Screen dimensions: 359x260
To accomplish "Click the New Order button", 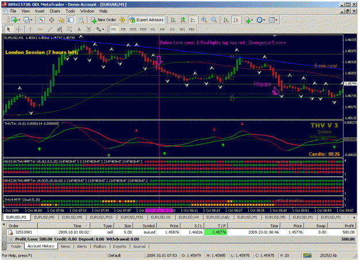I will click(103, 20).
